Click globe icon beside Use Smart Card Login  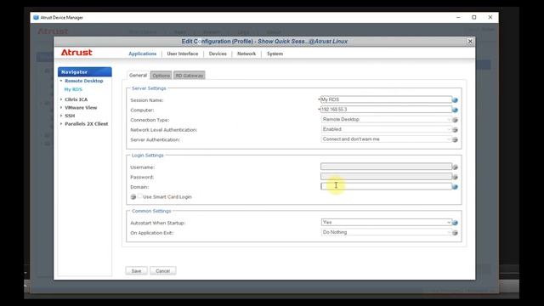[133, 196]
